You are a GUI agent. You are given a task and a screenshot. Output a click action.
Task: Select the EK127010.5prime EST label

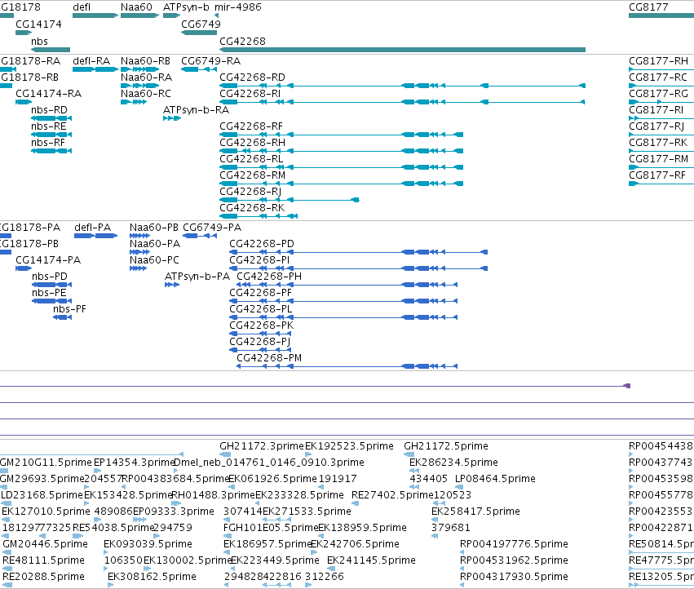(x=46, y=511)
